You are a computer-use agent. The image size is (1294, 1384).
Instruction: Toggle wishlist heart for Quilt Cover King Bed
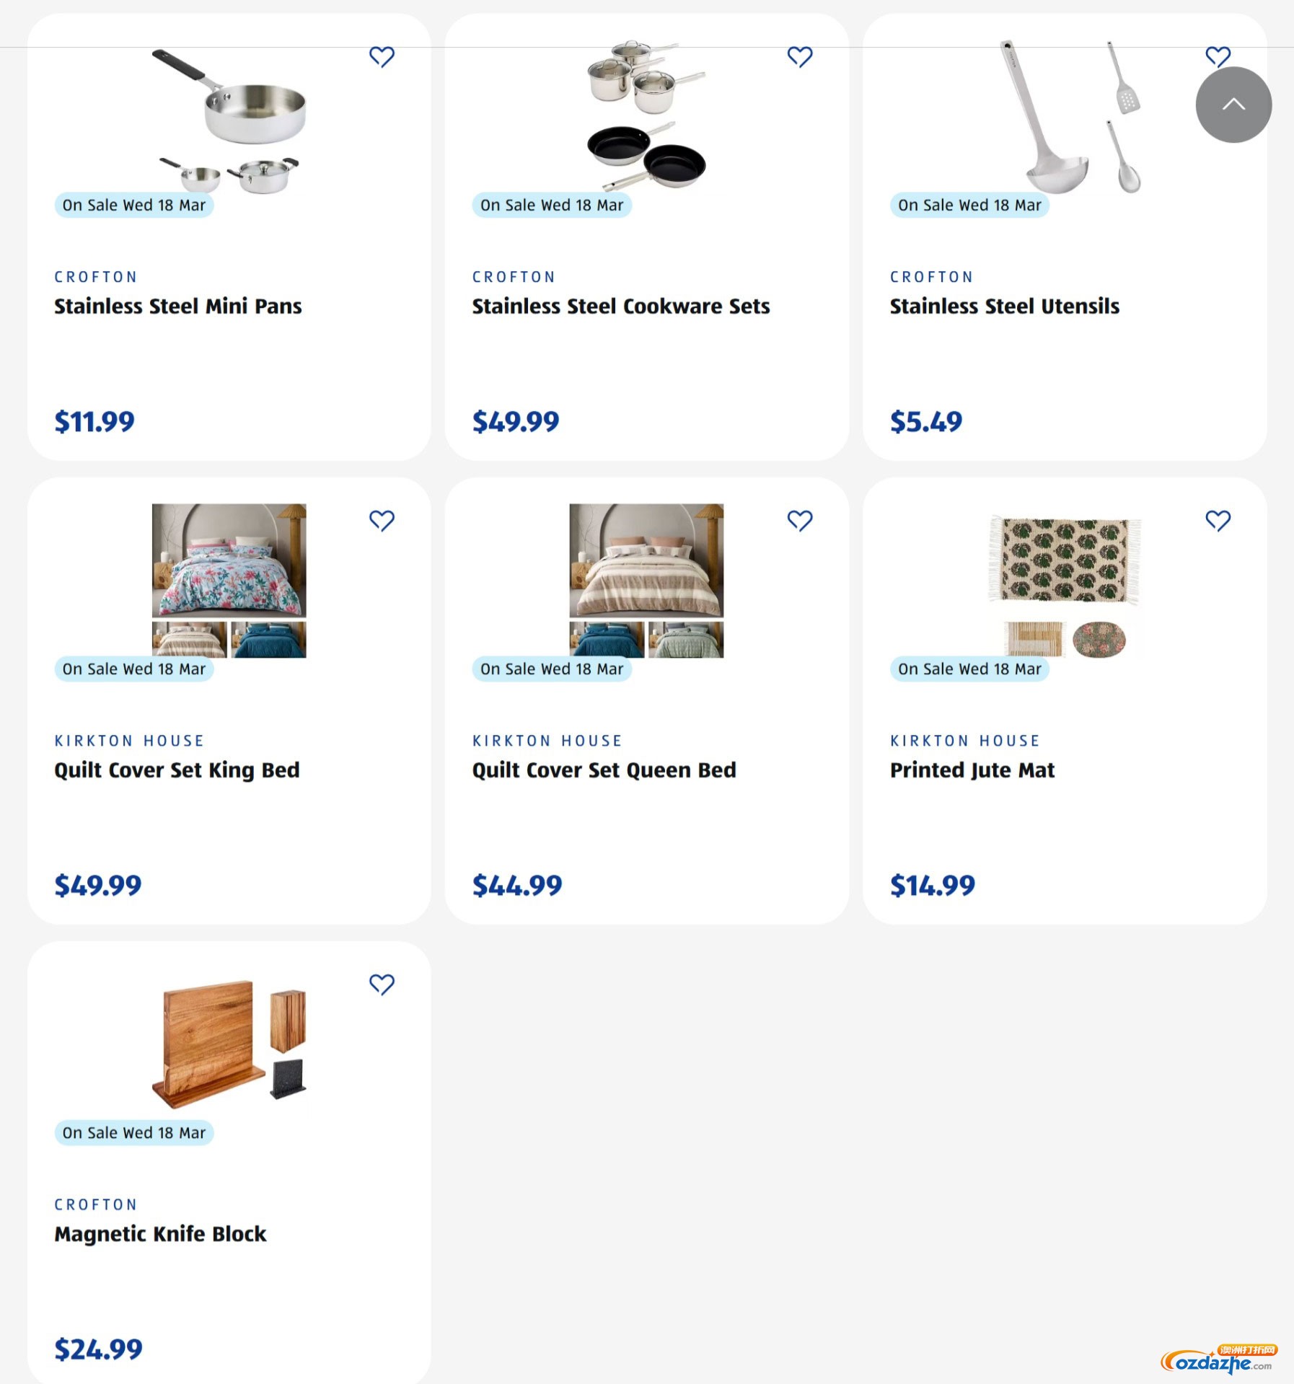click(x=382, y=520)
